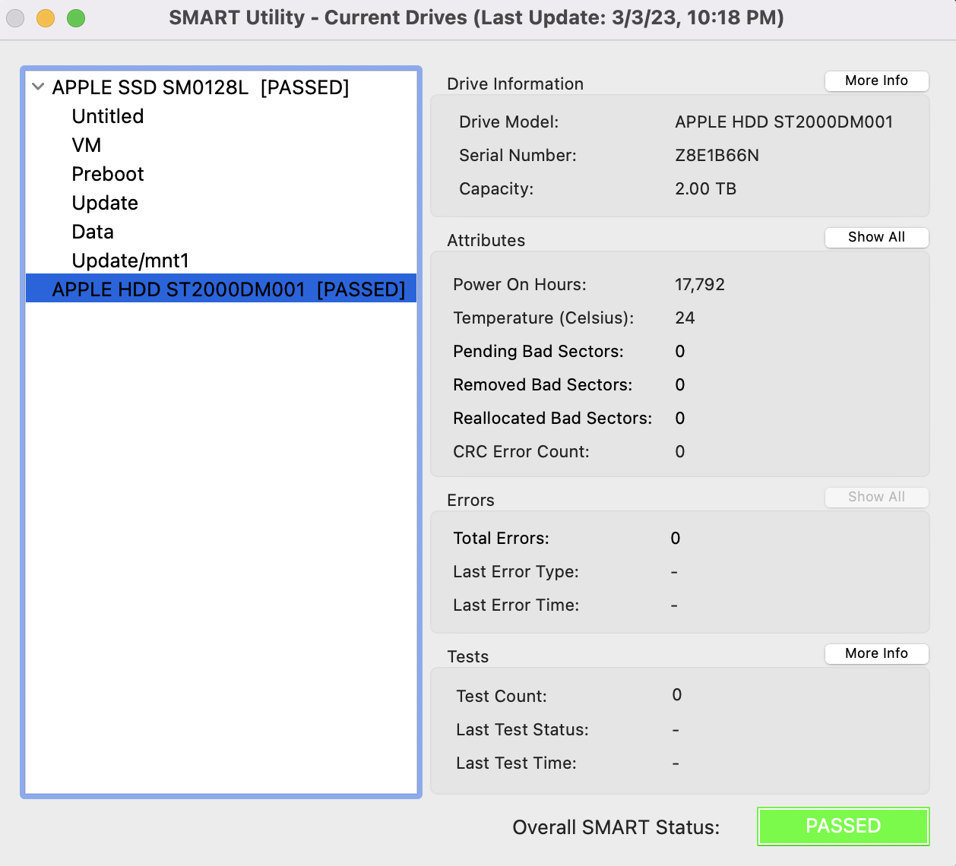Image resolution: width=956 pixels, height=866 pixels.
Task: Click the Capacity label
Action: click(x=496, y=188)
